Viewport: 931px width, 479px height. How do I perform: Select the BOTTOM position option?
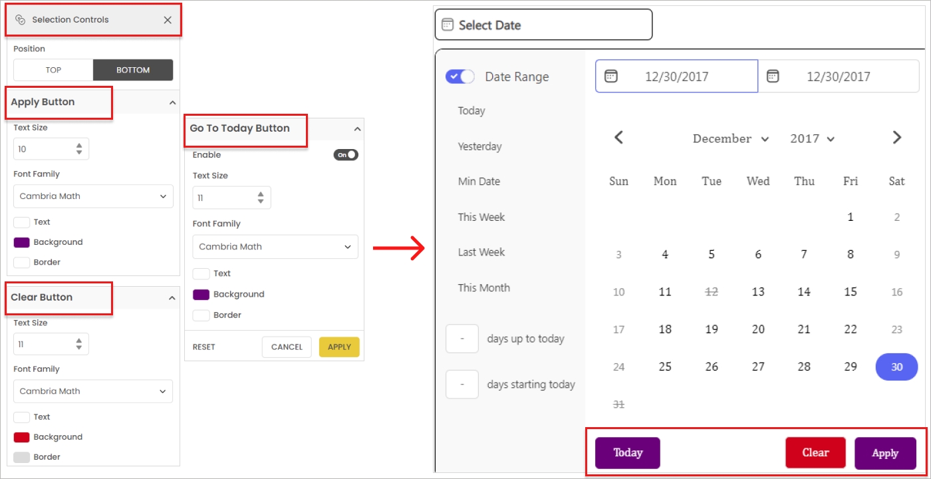click(133, 70)
